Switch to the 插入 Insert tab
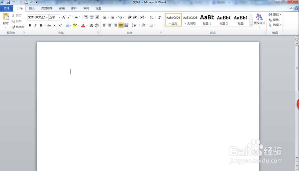The height and width of the screenshot is (171, 299). coord(32,8)
